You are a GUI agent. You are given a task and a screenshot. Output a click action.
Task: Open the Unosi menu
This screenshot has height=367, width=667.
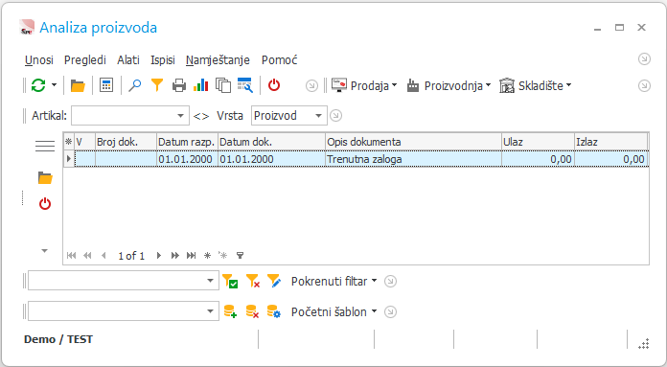point(39,60)
